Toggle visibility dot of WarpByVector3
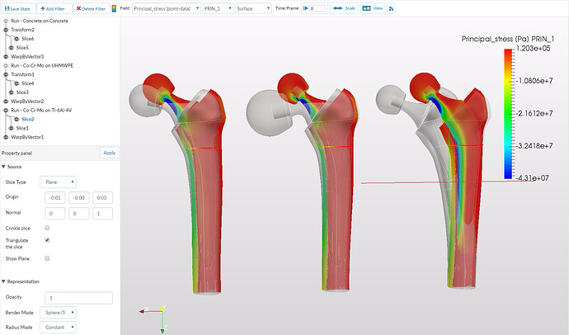The width and height of the screenshot is (569, 335). point(6,57)
